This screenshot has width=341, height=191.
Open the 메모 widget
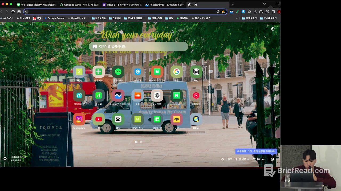[x=230, y=159]
